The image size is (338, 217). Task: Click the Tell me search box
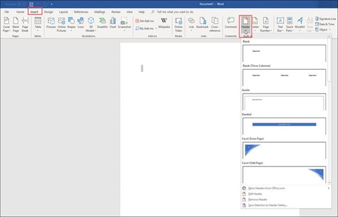coord(180,12)
